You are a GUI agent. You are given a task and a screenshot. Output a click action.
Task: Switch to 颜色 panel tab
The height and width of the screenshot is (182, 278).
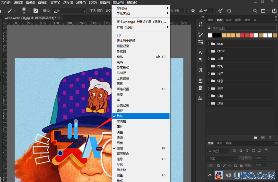point(210,20)
